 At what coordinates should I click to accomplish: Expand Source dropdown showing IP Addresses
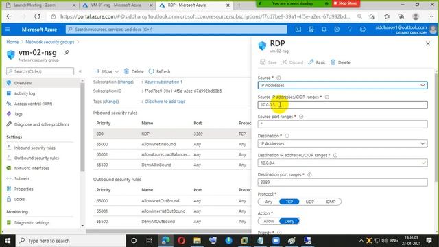[342, 85]
